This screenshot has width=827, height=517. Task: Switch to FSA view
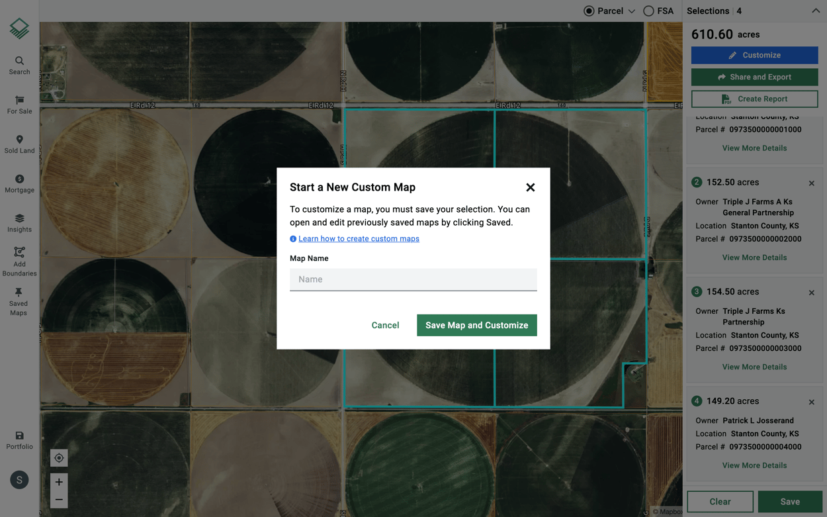click(x=648, y=11)
